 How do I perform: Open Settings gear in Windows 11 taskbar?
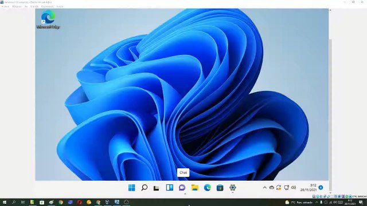[232, 188]
